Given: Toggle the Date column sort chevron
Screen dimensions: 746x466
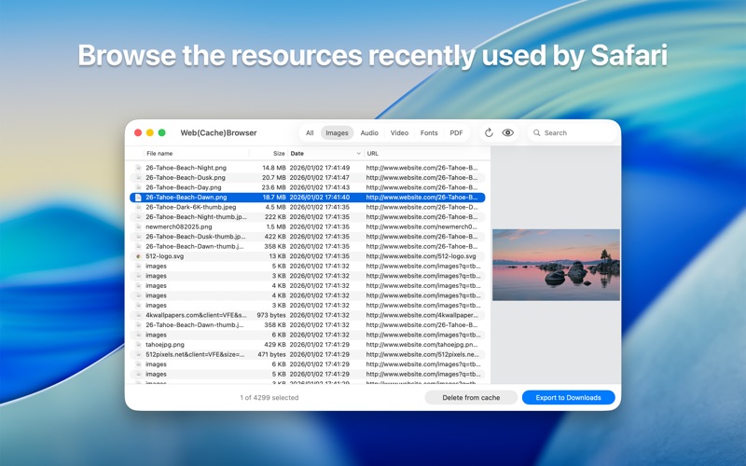Looking at the screenshot, I should point(358,153).
